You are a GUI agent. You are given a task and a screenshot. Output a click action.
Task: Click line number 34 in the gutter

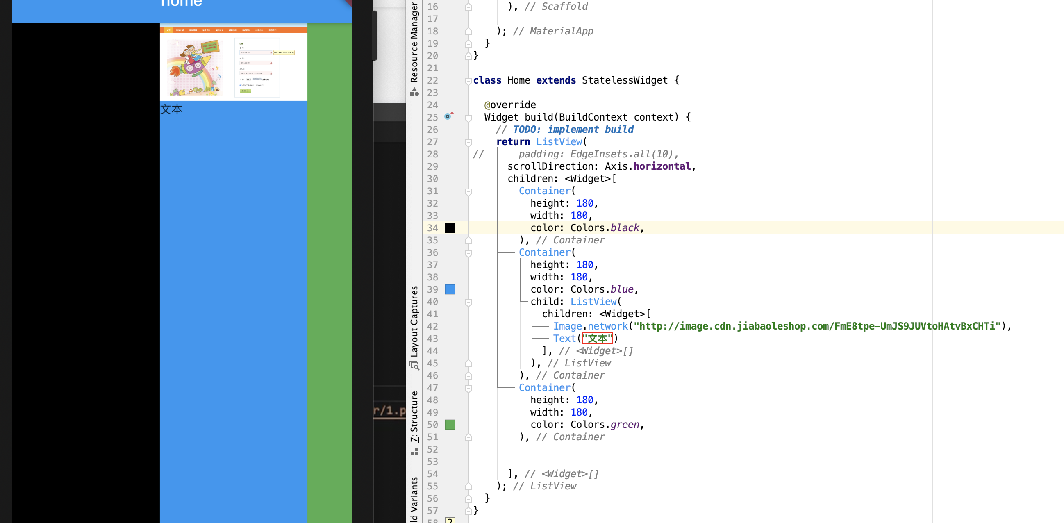tap(432, 227)
